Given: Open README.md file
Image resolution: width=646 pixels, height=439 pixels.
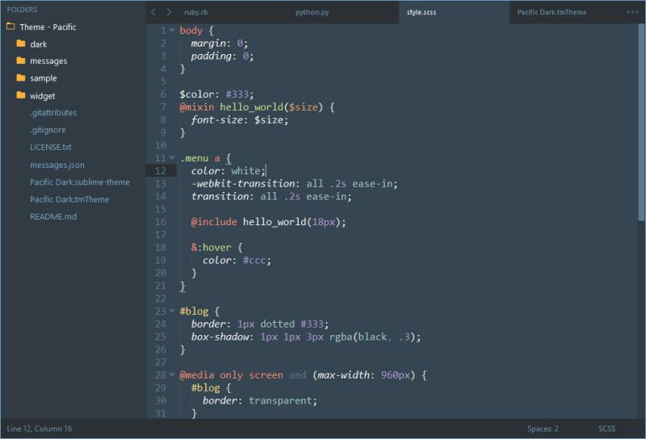Looking at the screenshot, I should [53, 216].
